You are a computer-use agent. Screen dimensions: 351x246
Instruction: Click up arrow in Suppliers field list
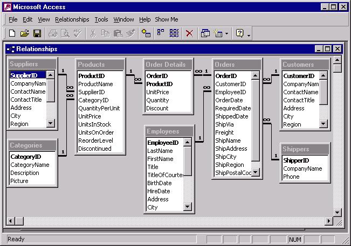51,75
